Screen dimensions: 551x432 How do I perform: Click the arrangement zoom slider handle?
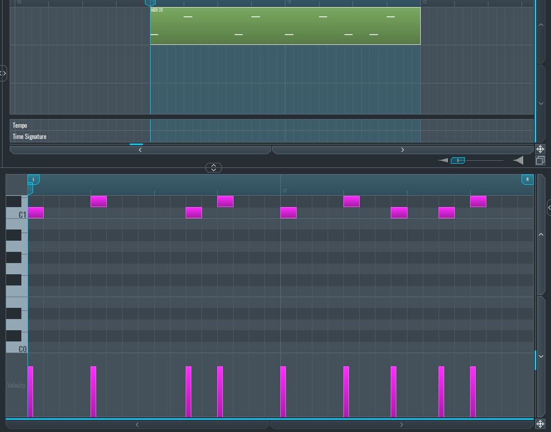point(458,161)
